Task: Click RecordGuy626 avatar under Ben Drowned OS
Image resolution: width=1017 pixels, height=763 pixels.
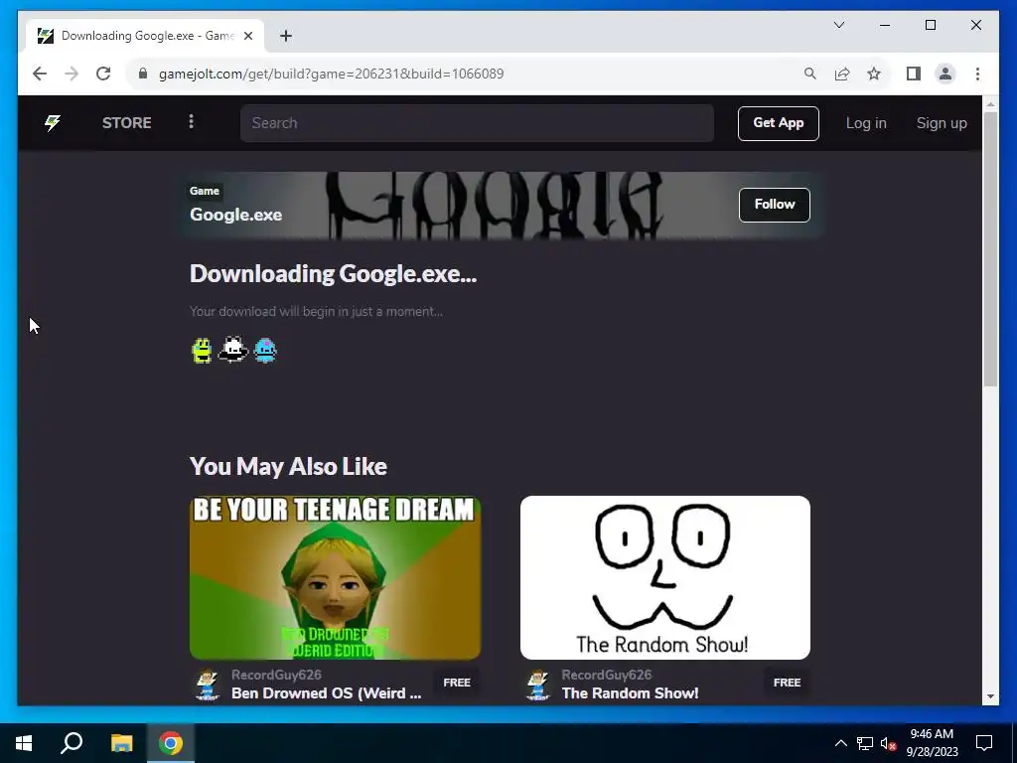Action: point(208,684)
